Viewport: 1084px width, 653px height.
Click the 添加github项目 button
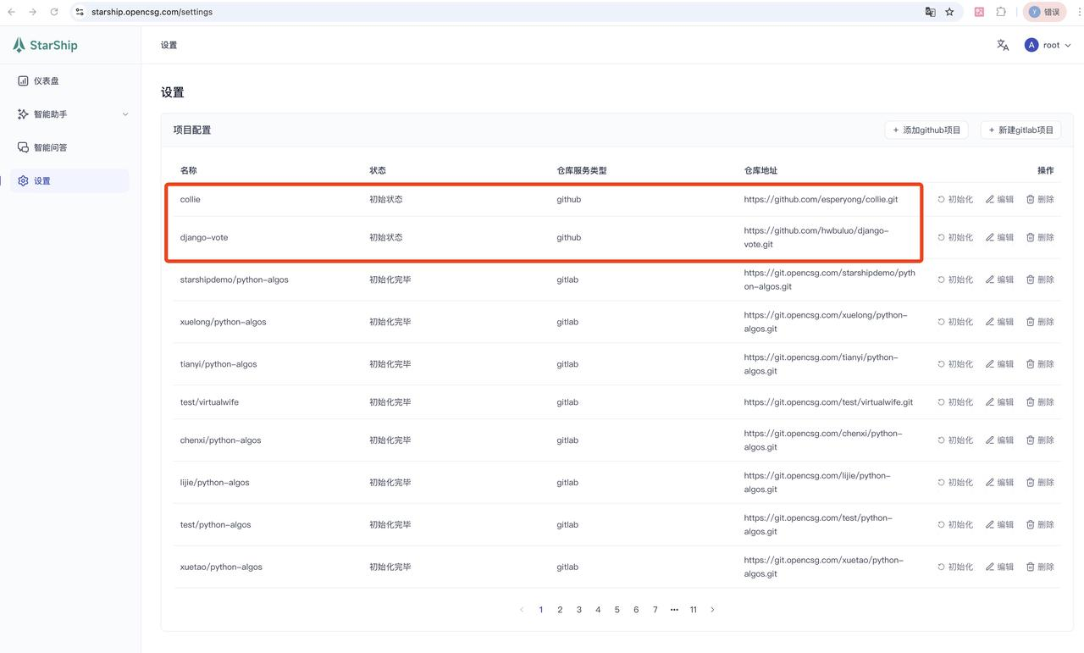click(926, 130)
